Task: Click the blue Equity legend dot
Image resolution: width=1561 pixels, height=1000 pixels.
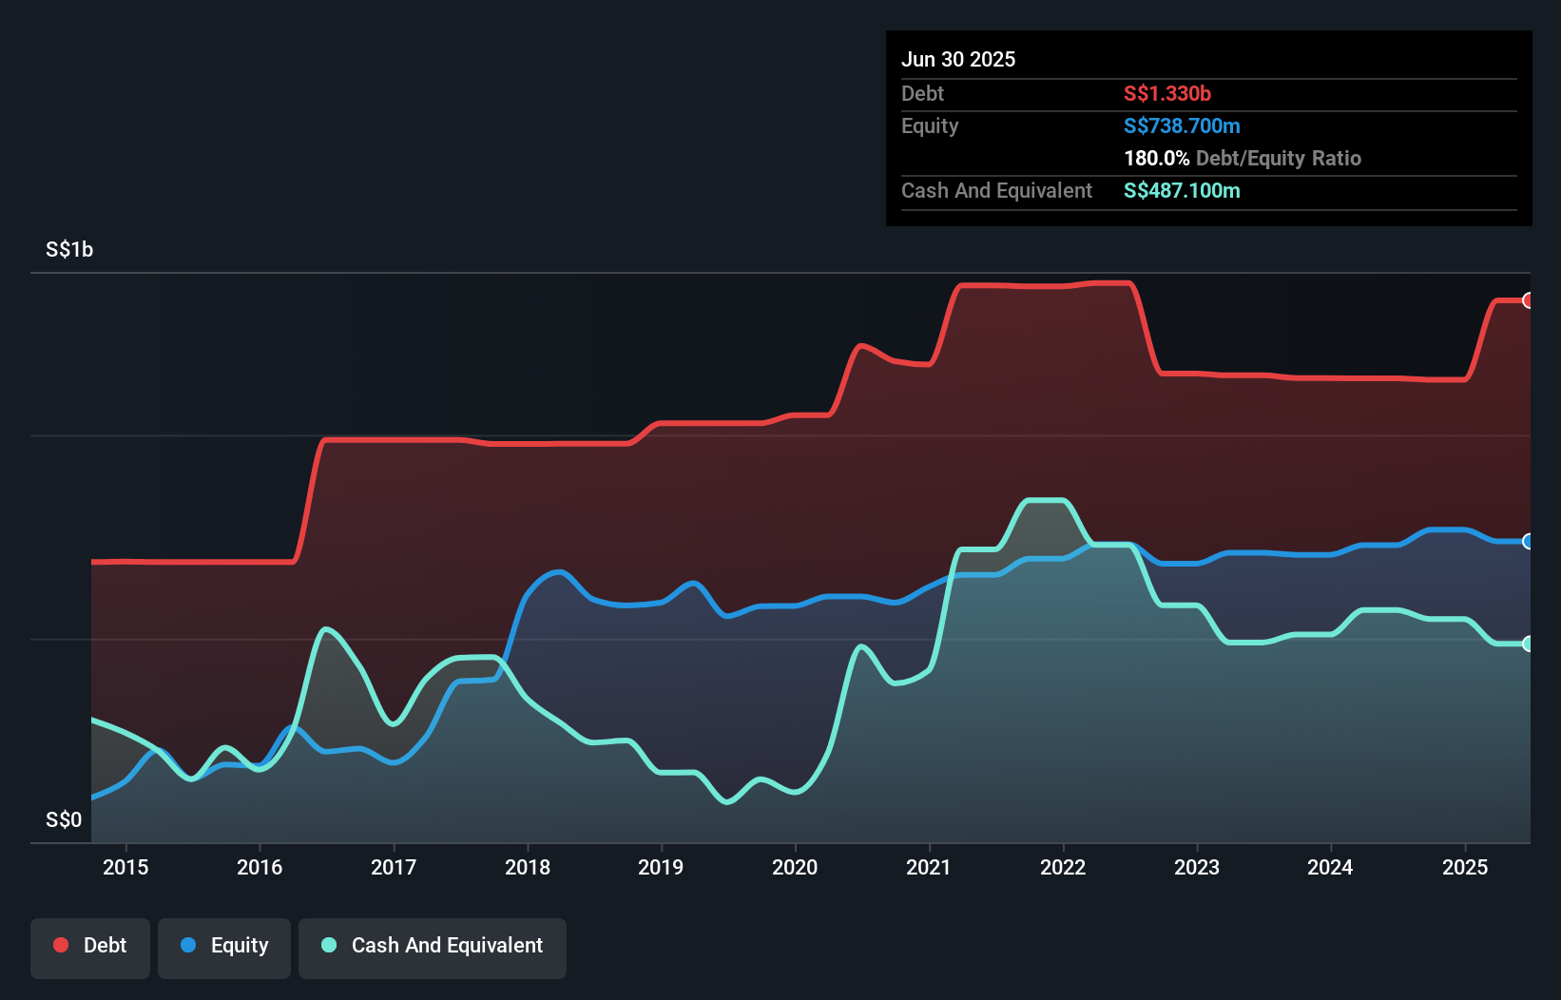Action: click(x=188, y=945)
